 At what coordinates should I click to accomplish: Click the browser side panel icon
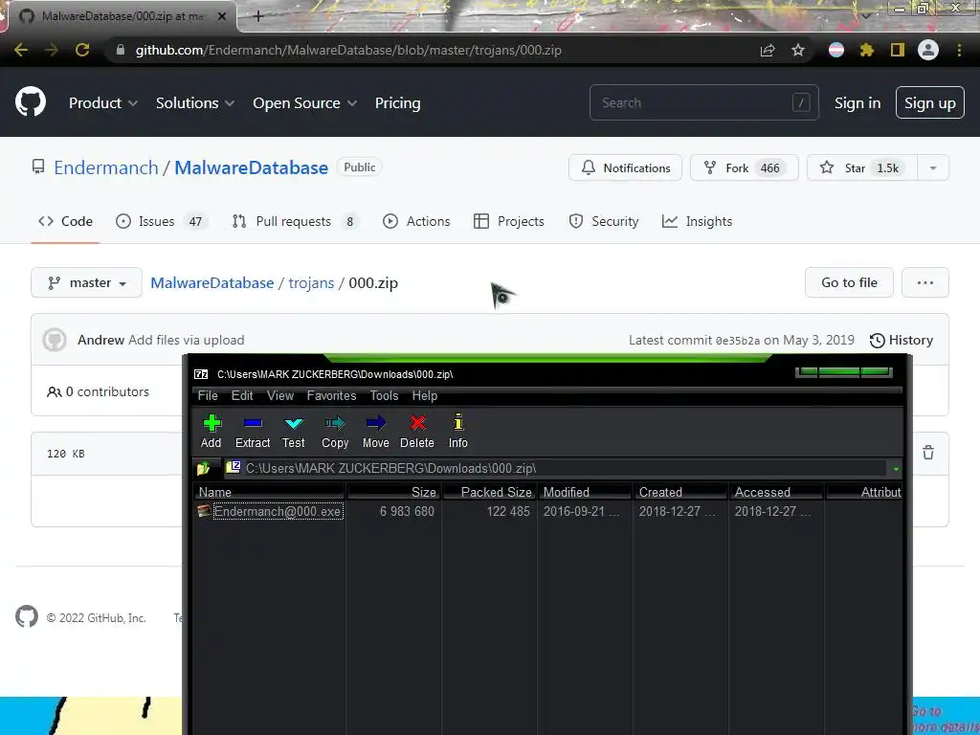(x=898, y=50)
